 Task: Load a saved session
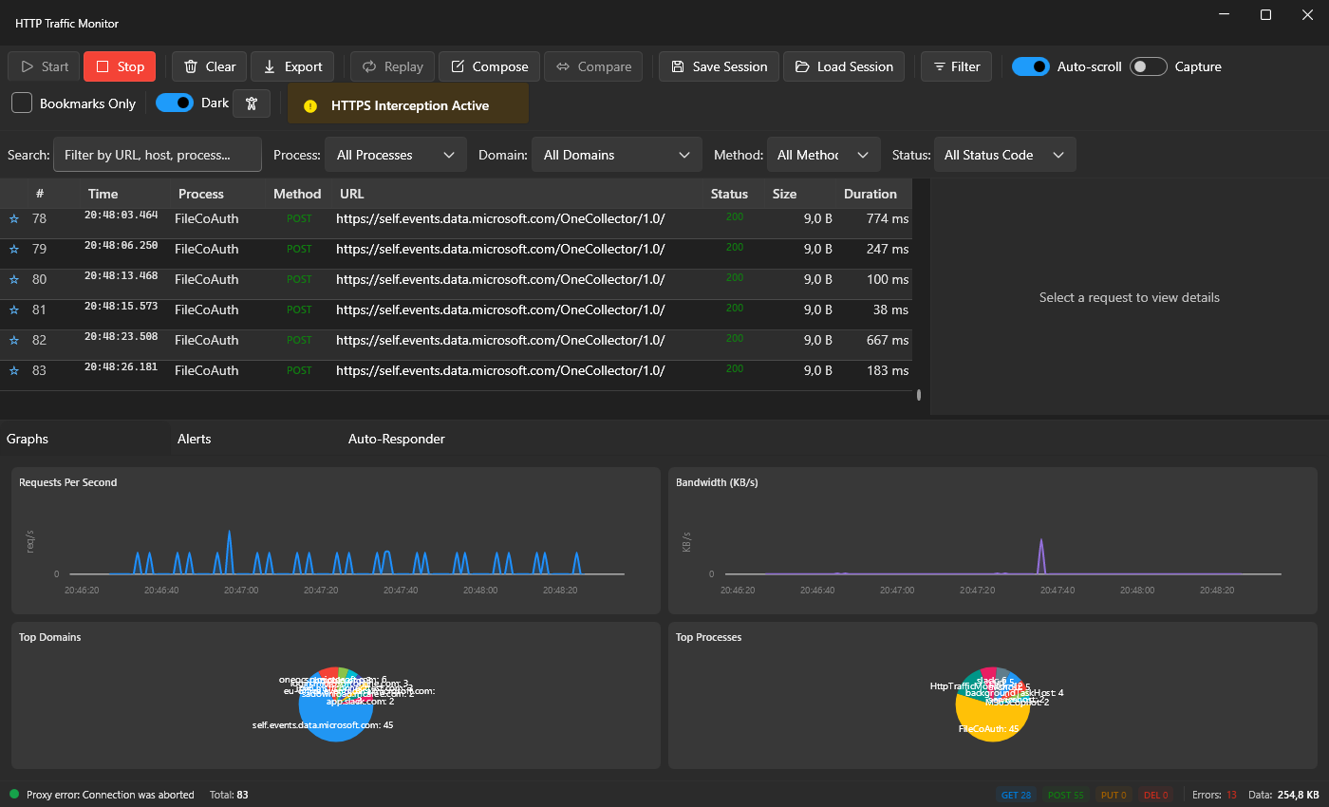pyautogui.click(x=844, y=66)
